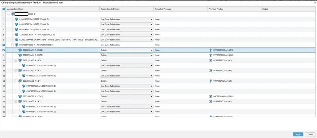Collapse the 0100198AB0 A.1(K1) tree node
Image resolution: width=317 pixels, height=138 pixels.
16,101
